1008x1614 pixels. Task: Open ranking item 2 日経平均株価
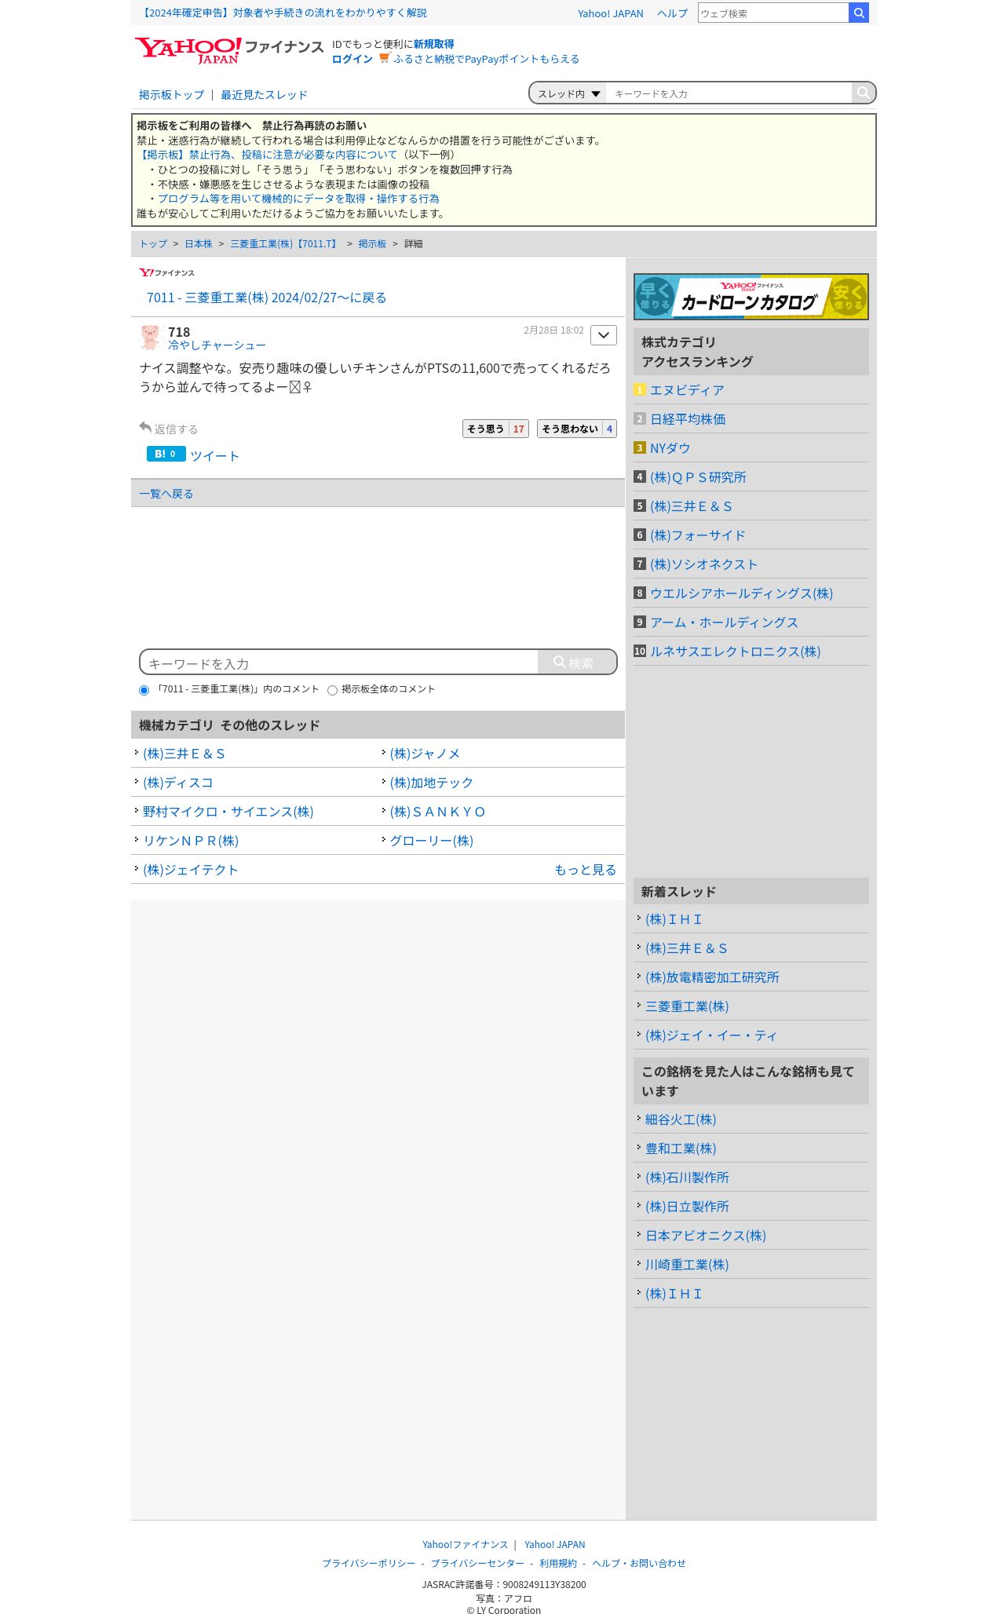click(688, 419)
